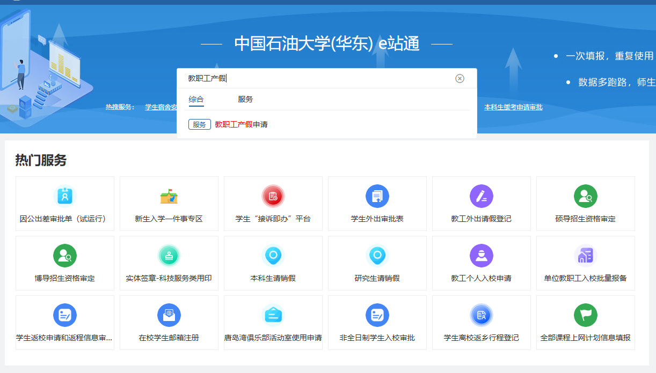
Task: Open the 学生"接诉即办"平台 red icon
Action: 273,196
